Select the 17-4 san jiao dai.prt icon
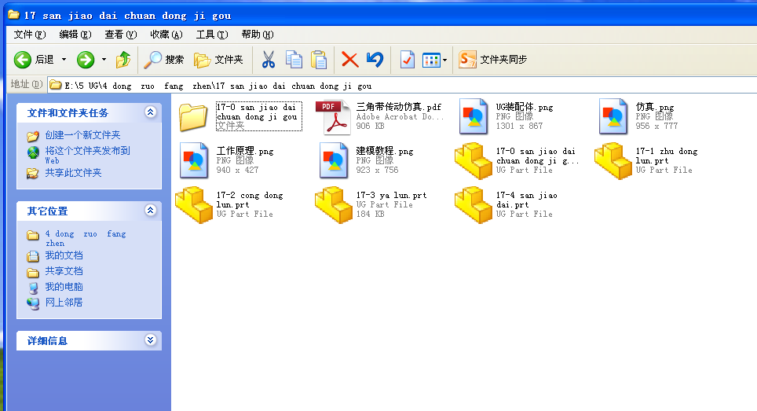 point(473,205)
